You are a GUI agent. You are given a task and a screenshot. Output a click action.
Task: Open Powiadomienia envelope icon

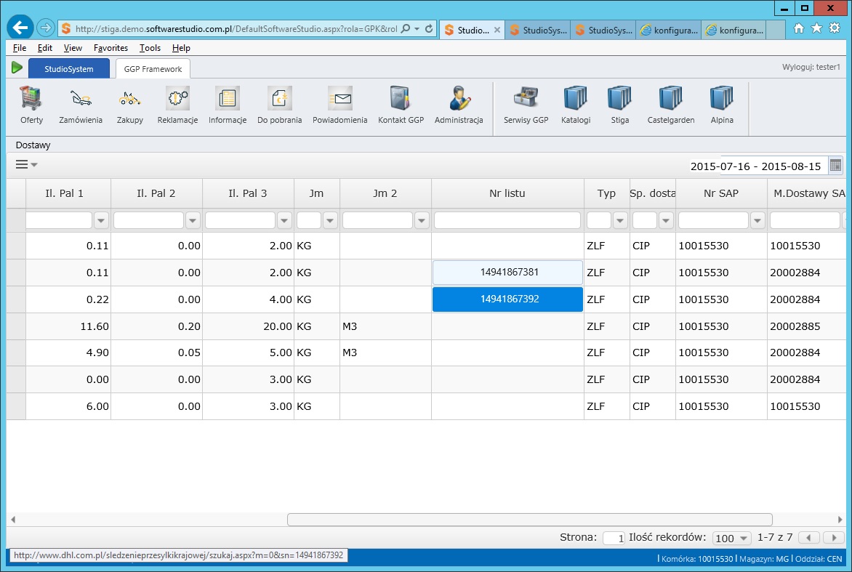pos(339,98)
